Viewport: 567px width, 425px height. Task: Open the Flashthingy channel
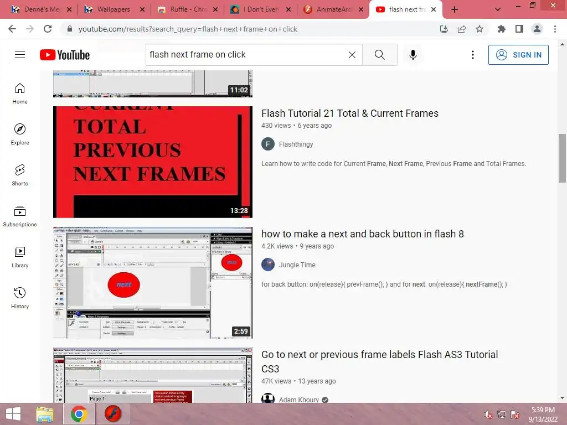[x=296, y=144]
